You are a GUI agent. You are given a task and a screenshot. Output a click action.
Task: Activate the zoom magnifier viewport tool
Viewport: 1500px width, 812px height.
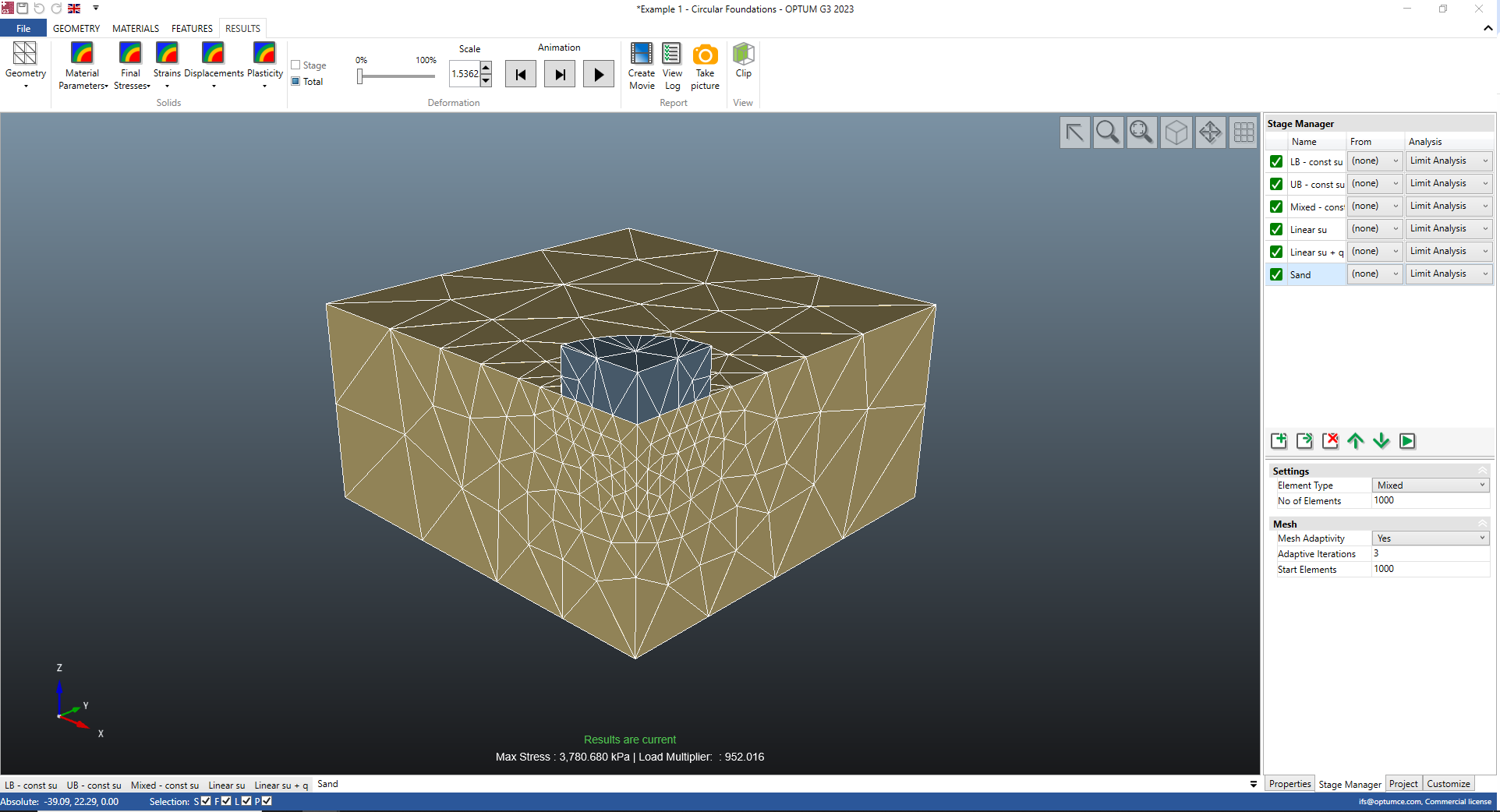point(1108,132)
